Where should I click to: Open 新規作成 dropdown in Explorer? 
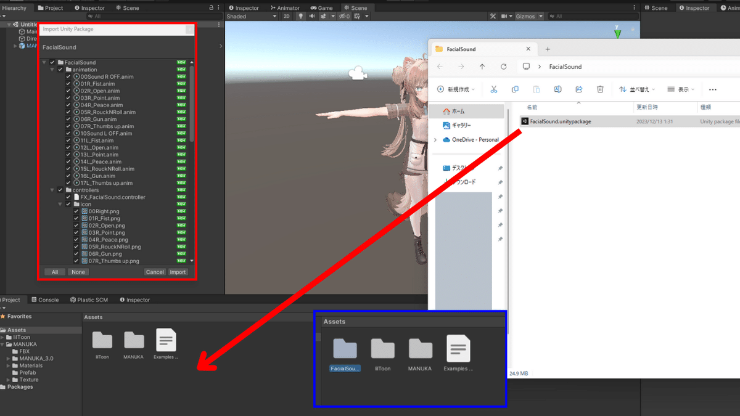[456, 89]
